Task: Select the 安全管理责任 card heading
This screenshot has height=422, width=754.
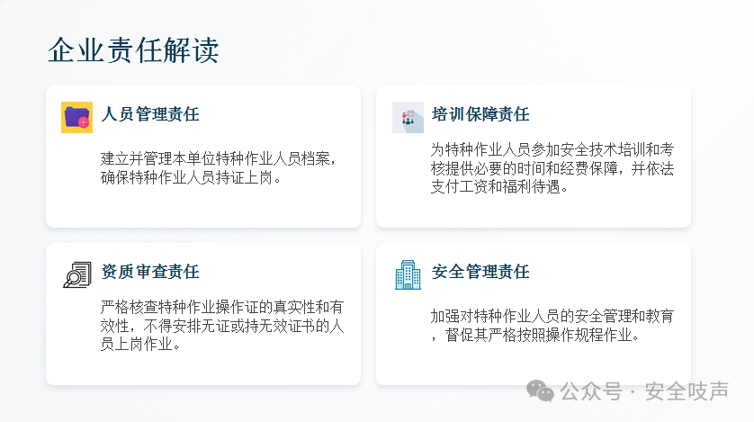Action: click(x=480, y=271)
